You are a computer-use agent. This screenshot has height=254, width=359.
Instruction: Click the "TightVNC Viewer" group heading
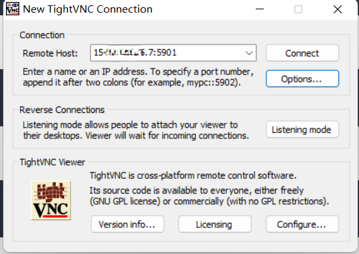click(52, 162)
